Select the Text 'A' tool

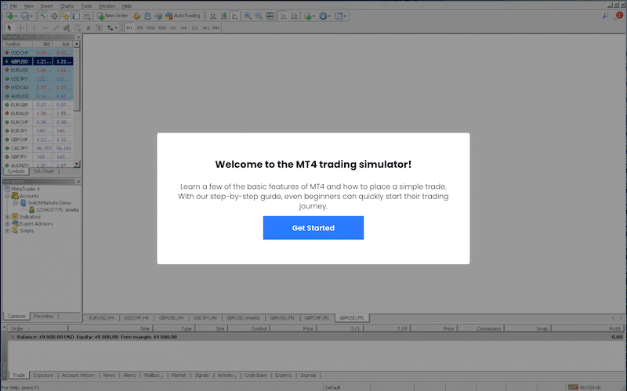89,27
